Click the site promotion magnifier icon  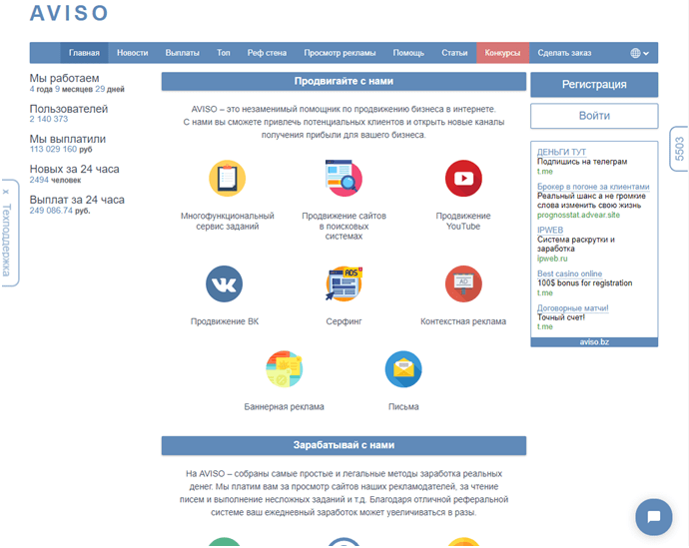coord(344,179)
